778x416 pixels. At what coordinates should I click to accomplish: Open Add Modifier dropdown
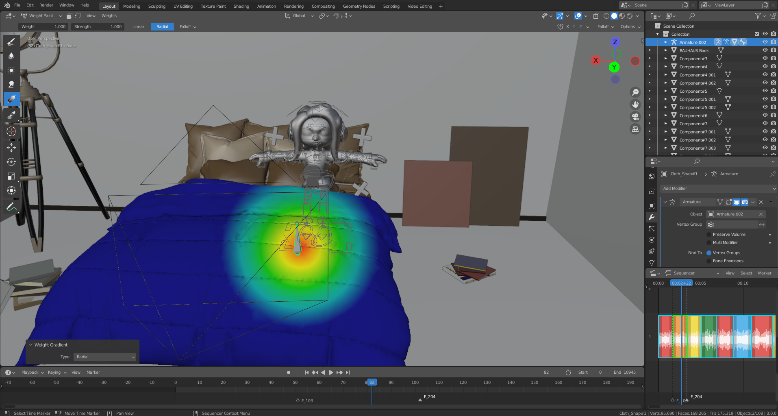click(x=719, y=189)
